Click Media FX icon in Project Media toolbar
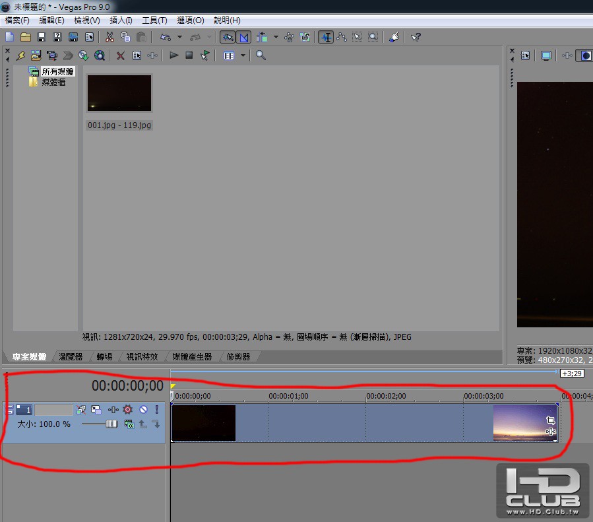This screenshot has height=522, width=593. click(152, 55)
